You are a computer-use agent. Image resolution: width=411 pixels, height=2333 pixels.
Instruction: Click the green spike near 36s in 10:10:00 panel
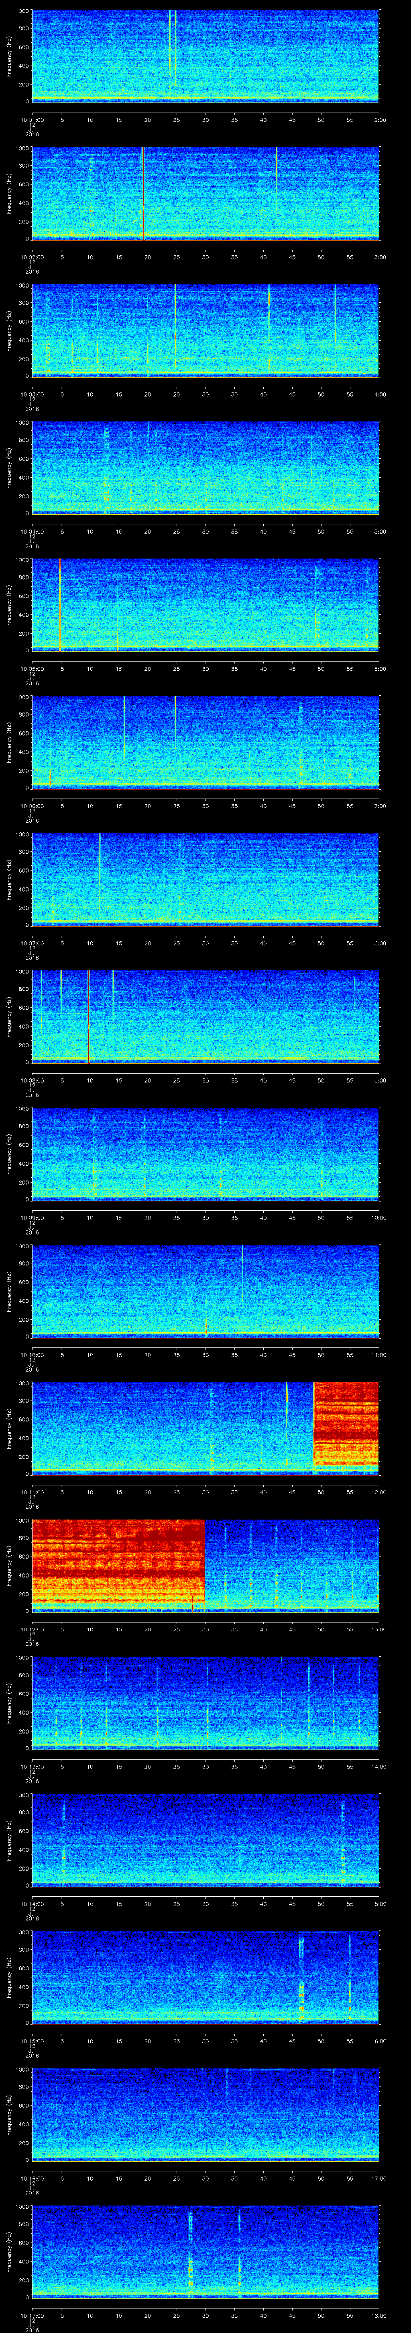[x=242, y=1273]
